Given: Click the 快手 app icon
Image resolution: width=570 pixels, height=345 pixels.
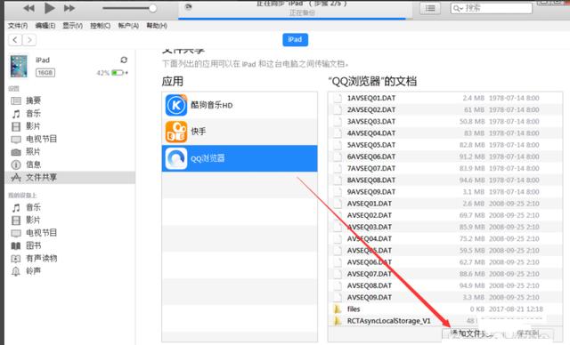Looking at the screenshot, I should (x=176, y=132).
